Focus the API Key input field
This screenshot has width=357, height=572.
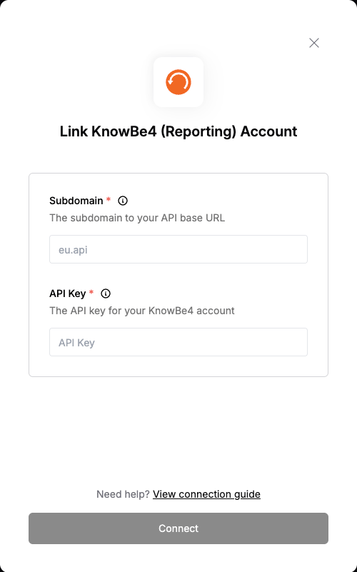178,342
